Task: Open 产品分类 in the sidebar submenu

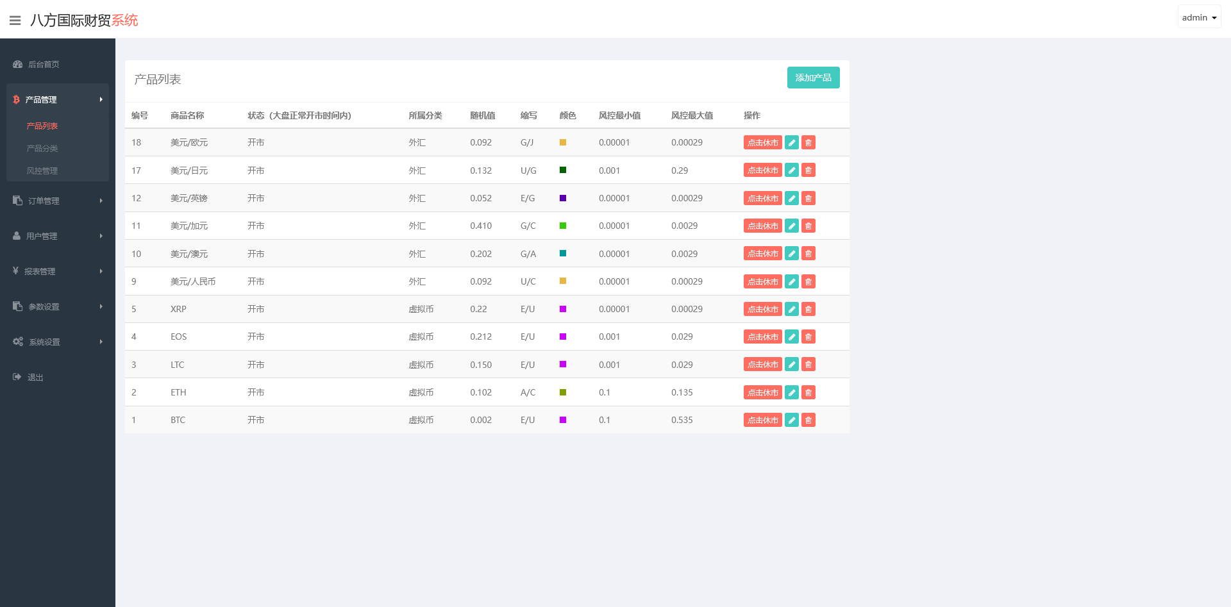Action: click(x=42, y=148)
